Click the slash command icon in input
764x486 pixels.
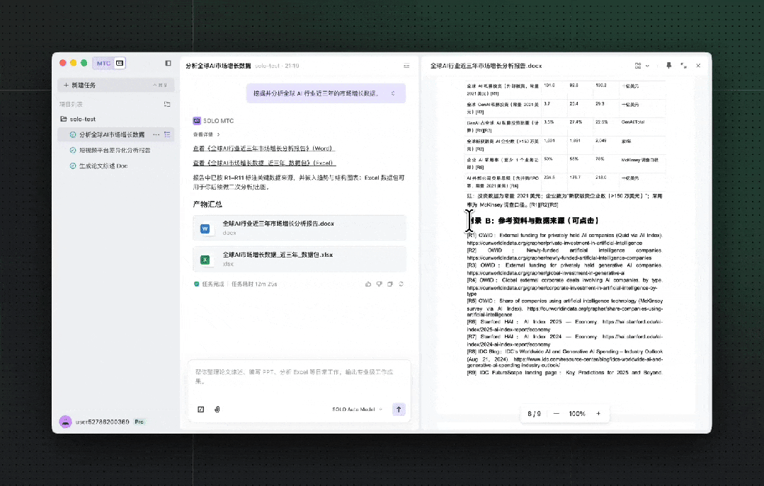[x=201, y=410]
